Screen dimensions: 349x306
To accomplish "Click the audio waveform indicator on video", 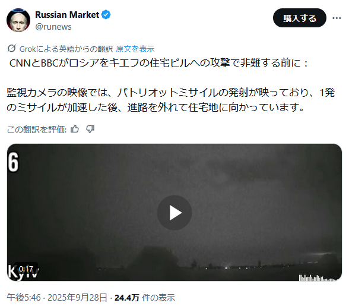I will tap(317, 277).
